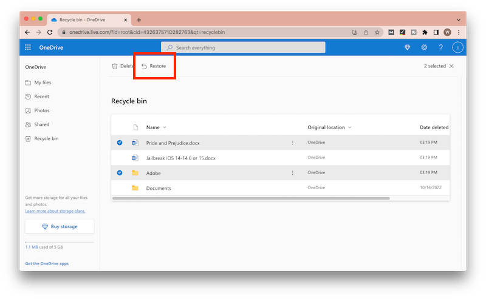The height and width of the screenshot is (299, 486).
Task: Sort by Name column dropdown
Action: pyautogui.click(x=156, y=127)
